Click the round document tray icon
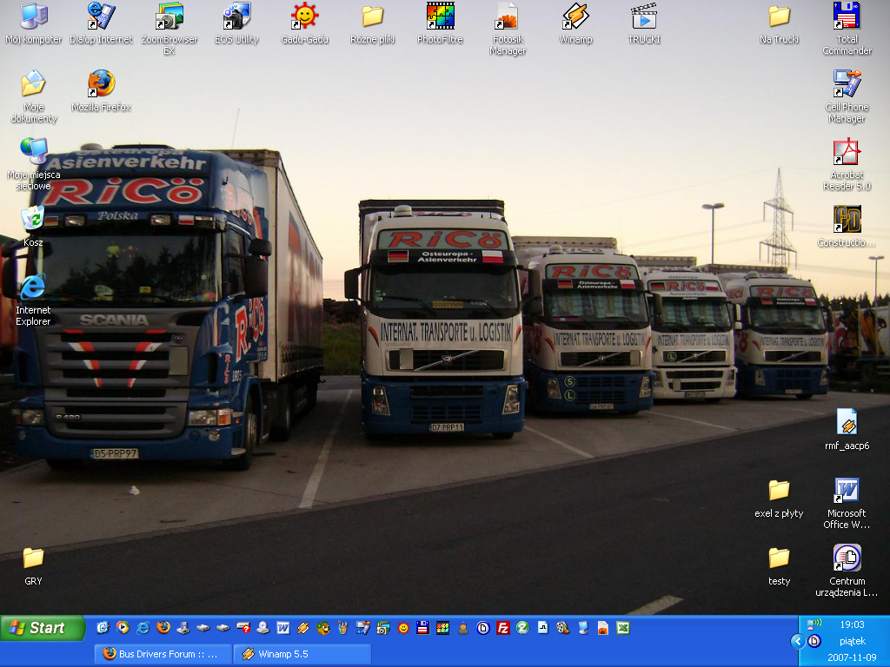 (x=814, y=642)
